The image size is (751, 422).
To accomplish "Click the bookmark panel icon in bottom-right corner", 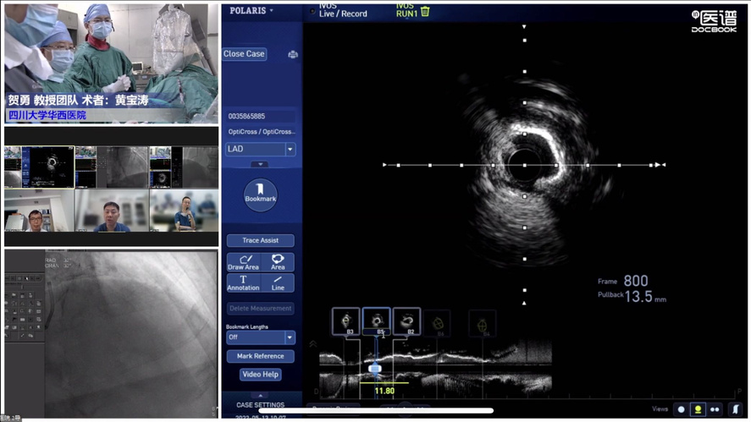I will (735, 409).
